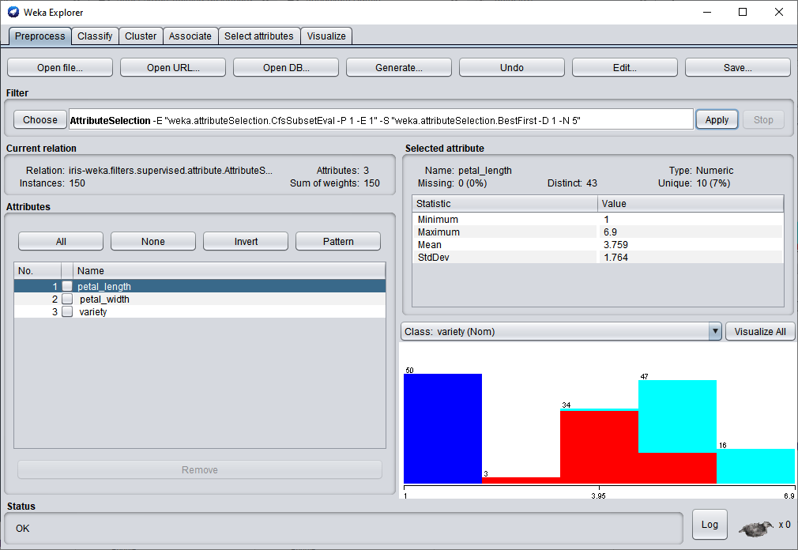The image size is (798, 550).
Task: Click the Open file... button
Action: click(x=60, y=68)
